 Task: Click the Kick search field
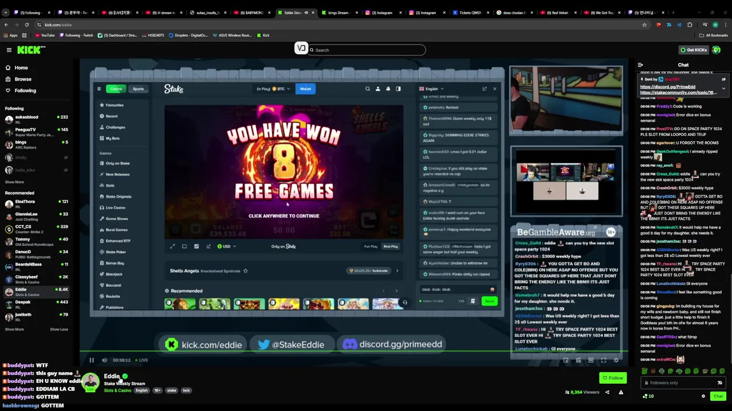[366, 50]
